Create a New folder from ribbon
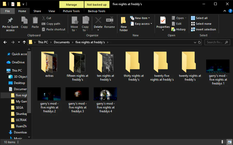The width and height of the screenshot is (233, 145). 124,24
